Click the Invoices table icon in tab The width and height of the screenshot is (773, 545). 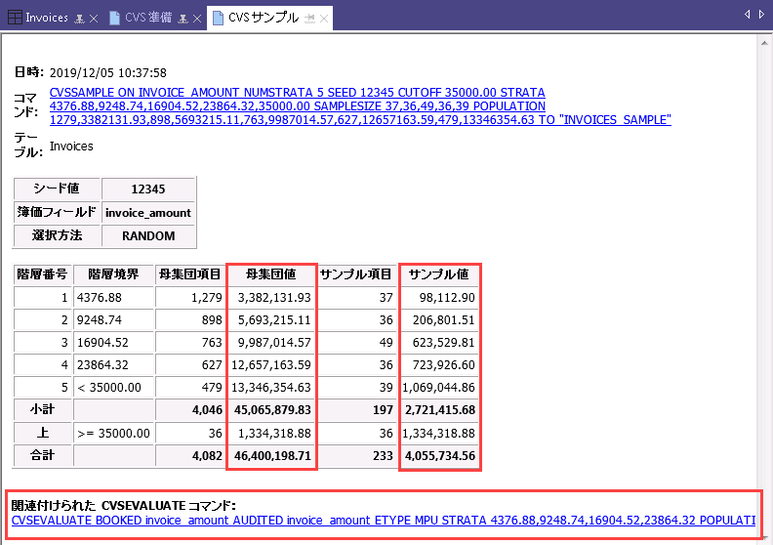click(15, 18)
